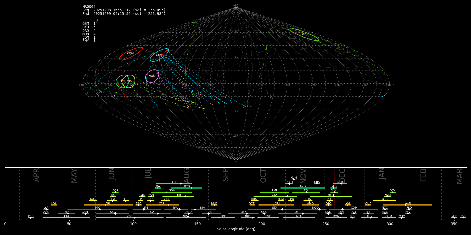Select the 'COM: 1' count entry

89,37
